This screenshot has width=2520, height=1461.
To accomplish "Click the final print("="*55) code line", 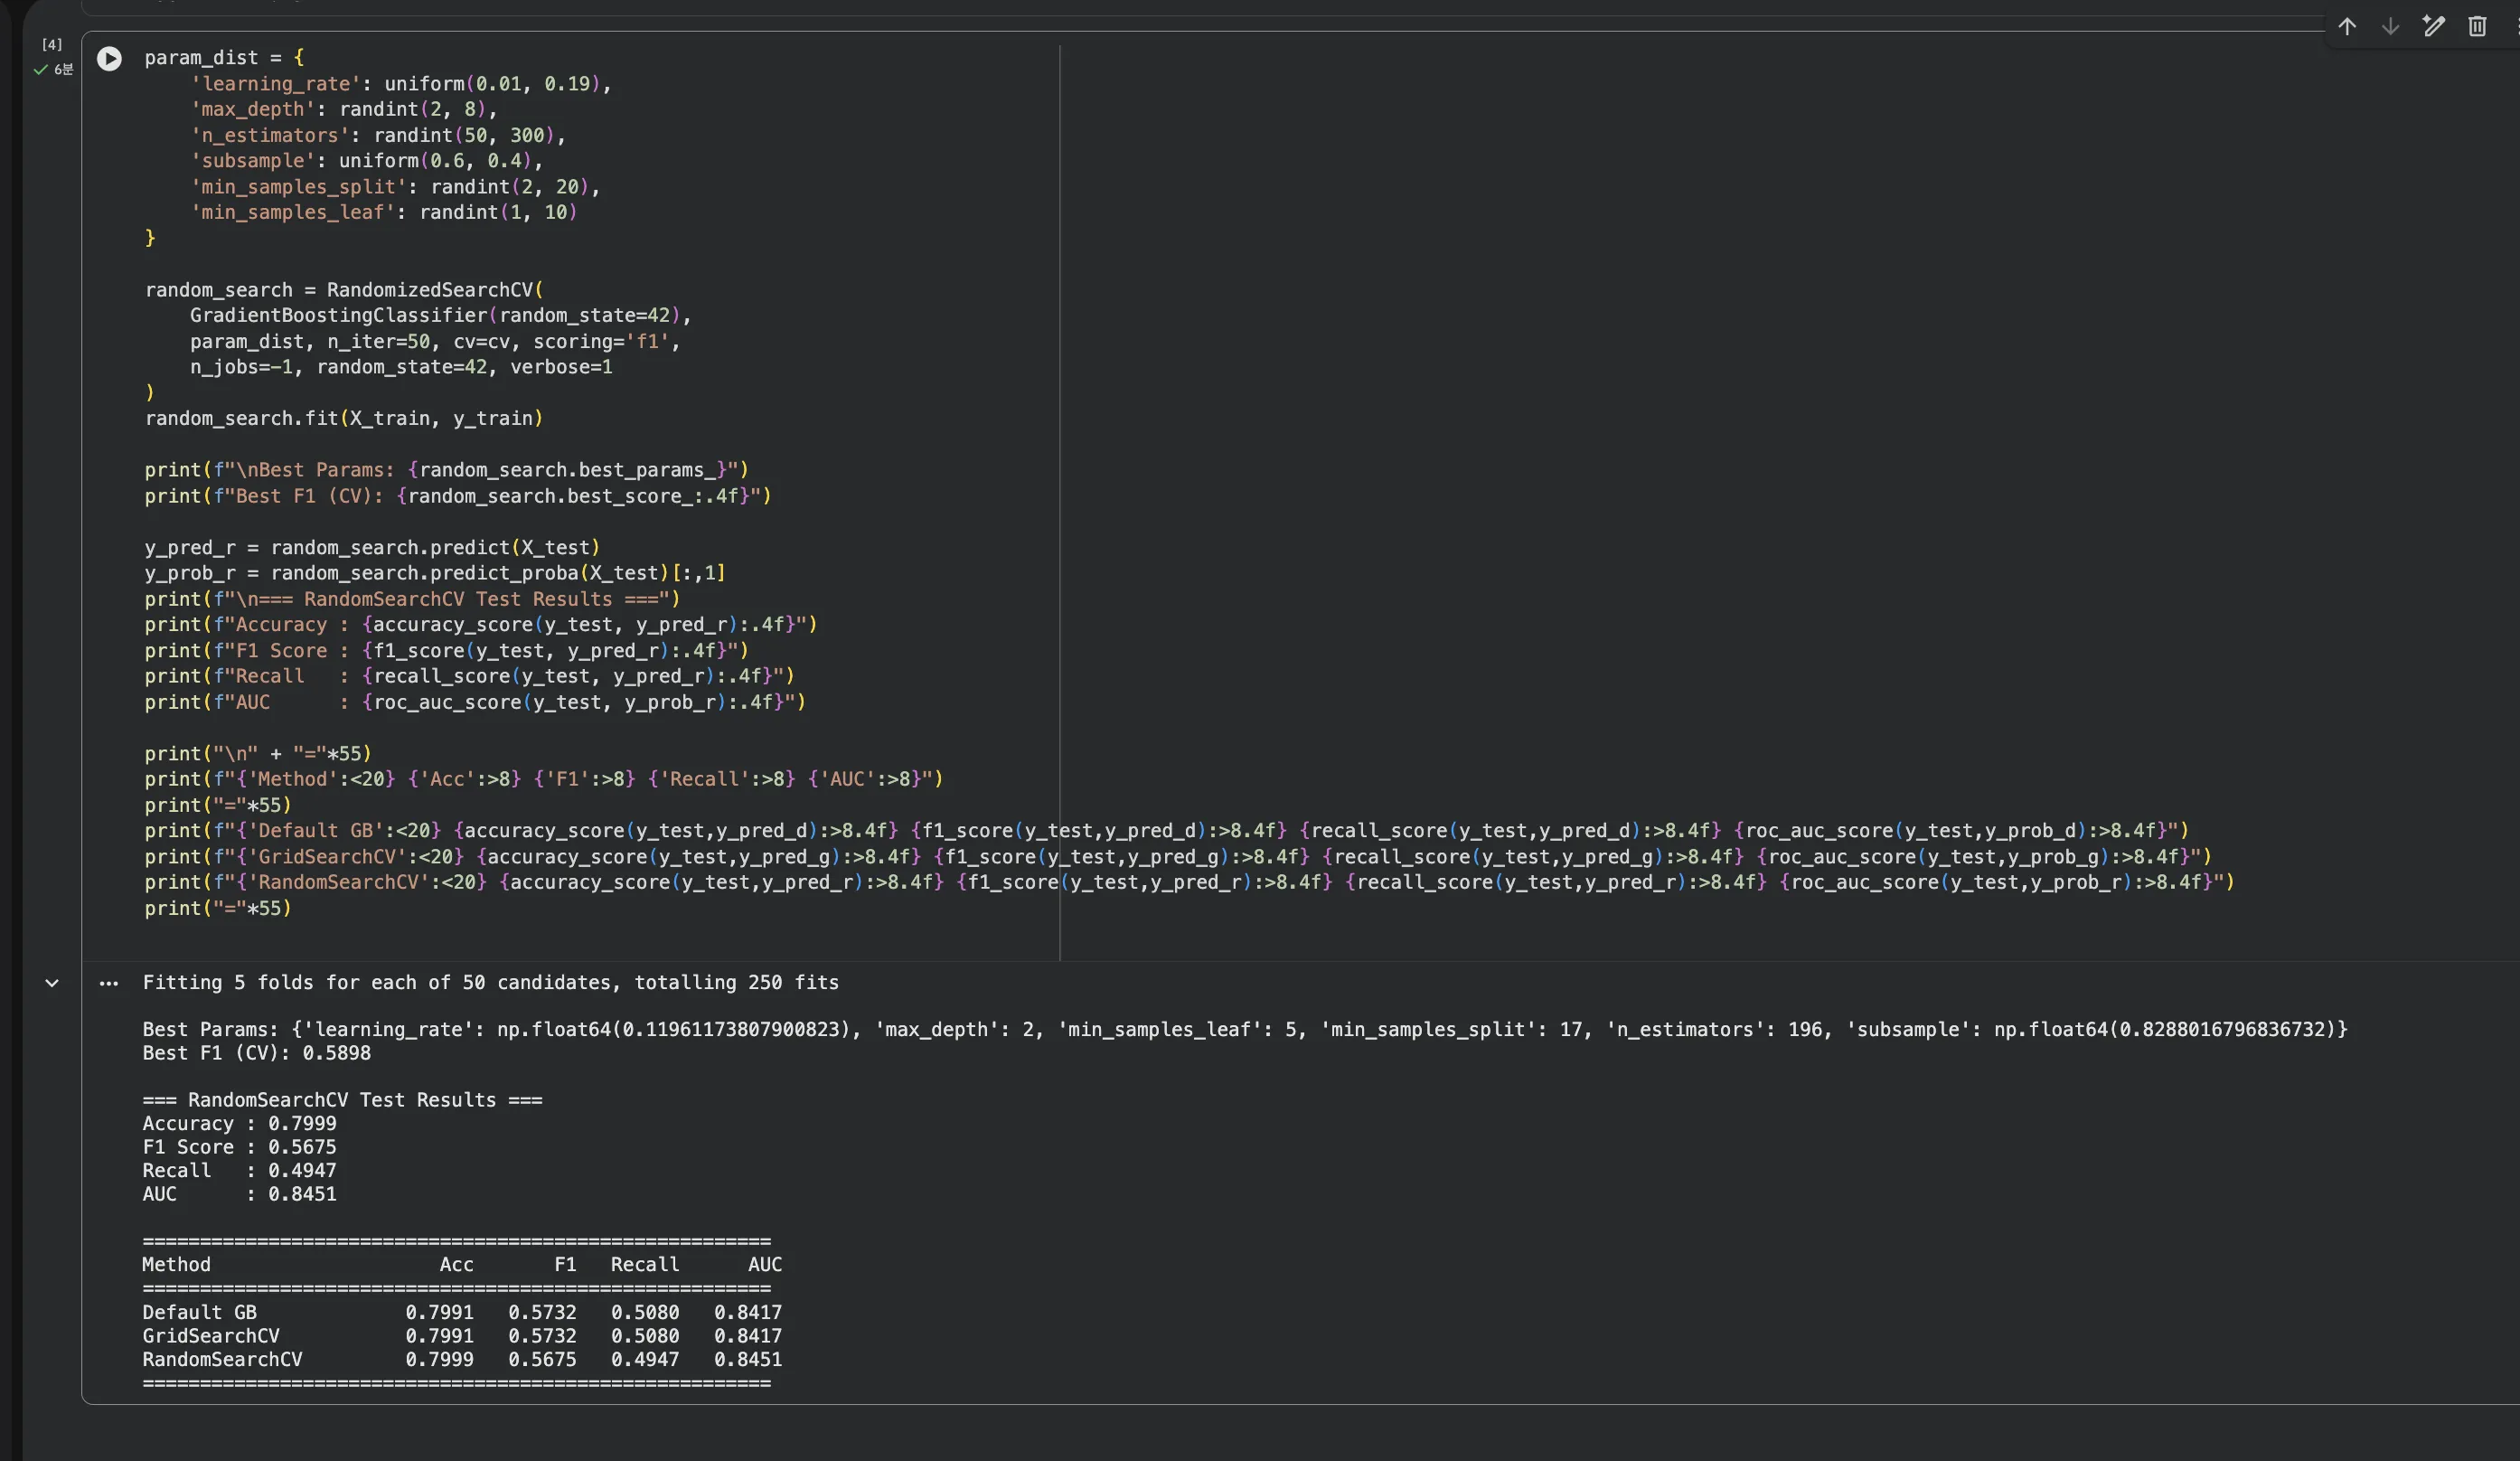I will [218, 908].
